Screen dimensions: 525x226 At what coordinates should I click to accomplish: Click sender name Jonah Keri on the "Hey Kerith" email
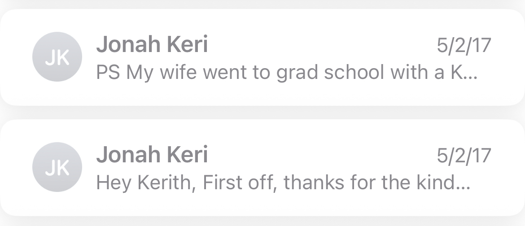click(x=152, y=155)
